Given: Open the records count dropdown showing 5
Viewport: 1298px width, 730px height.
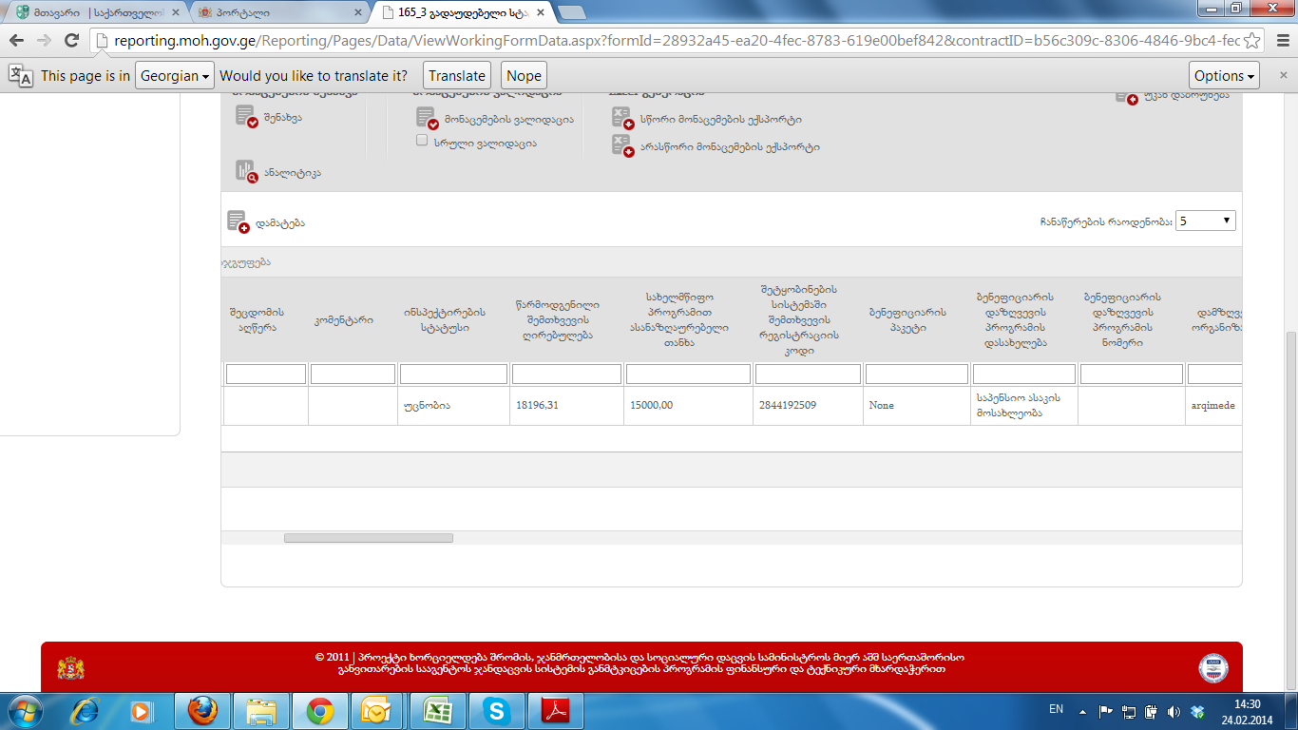Looking at the screenshot, I should pyautogui.click(x=1205, y=221).
